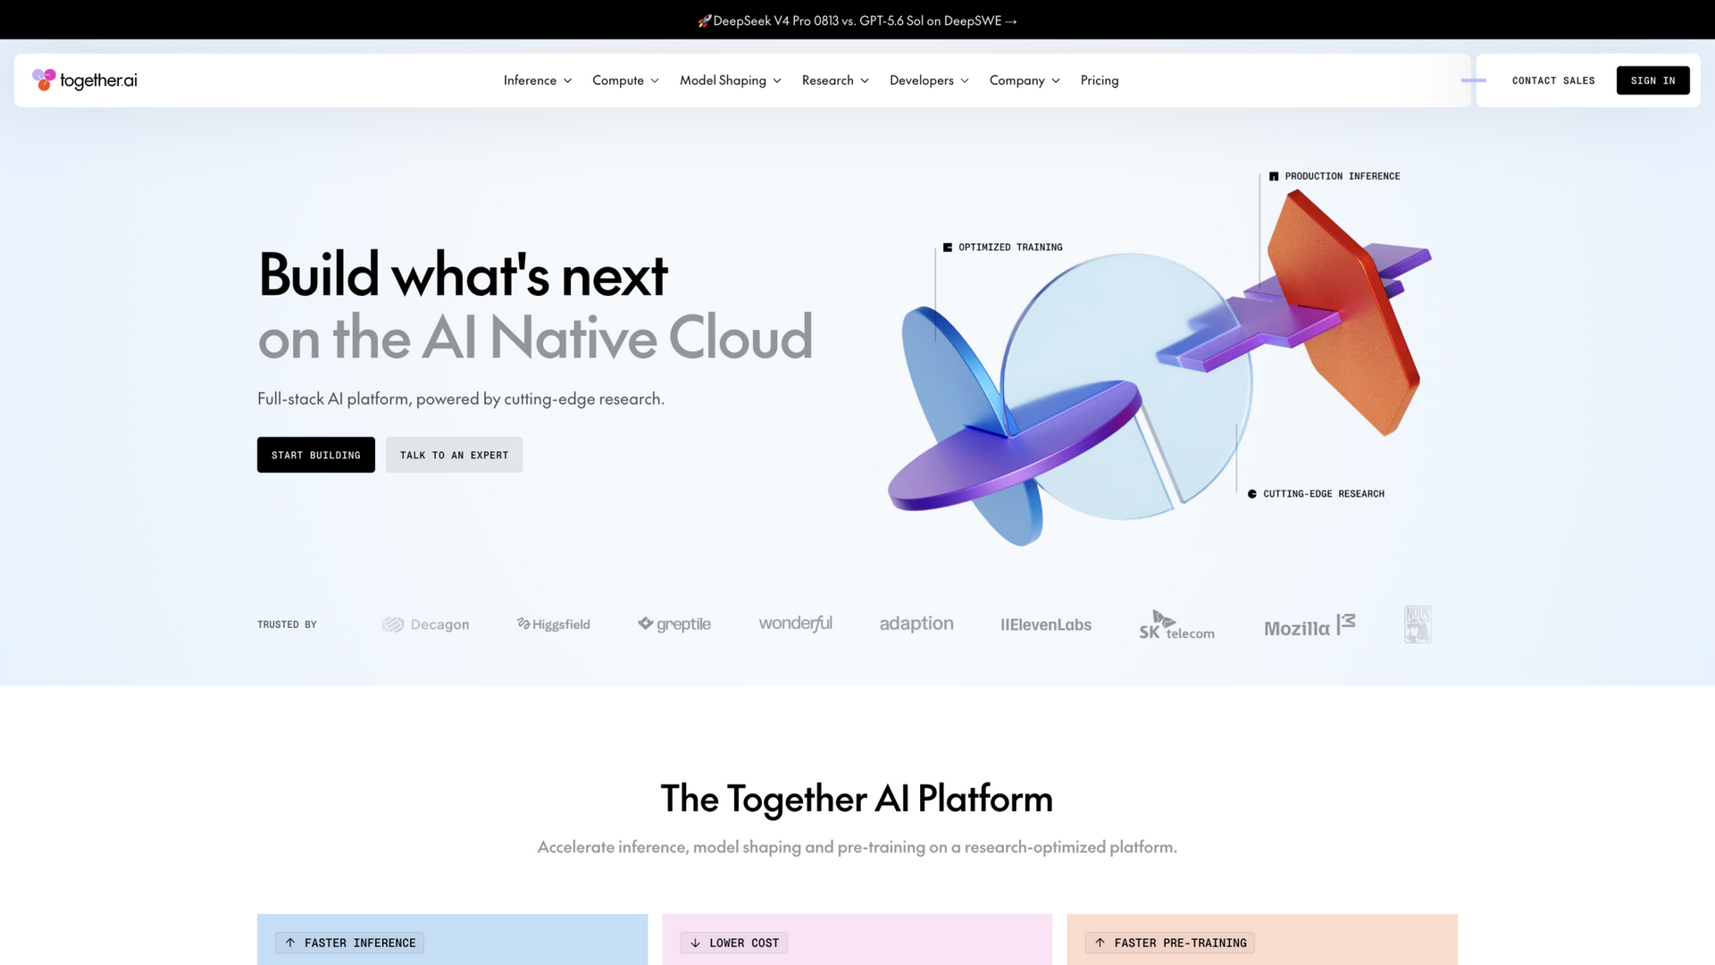
Task: Click the Nous Research logo thumbnail
Action: tap(1418, 625)
